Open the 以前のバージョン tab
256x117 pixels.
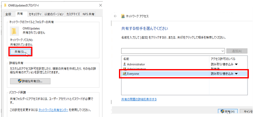[x=54, y=14]
